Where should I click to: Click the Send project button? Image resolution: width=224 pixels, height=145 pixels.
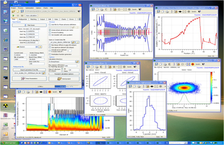point(64,79)
